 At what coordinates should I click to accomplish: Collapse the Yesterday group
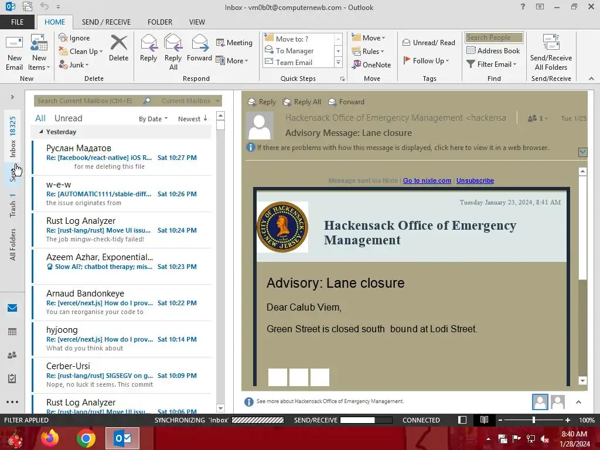click(x=41, y=132)
